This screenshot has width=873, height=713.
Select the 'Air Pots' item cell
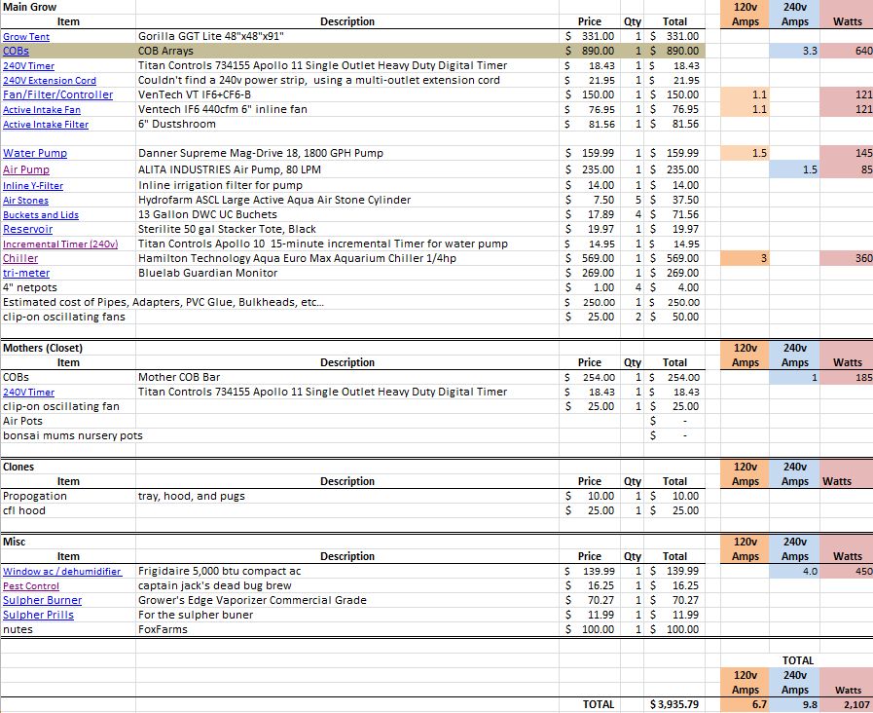coord(68,421)
